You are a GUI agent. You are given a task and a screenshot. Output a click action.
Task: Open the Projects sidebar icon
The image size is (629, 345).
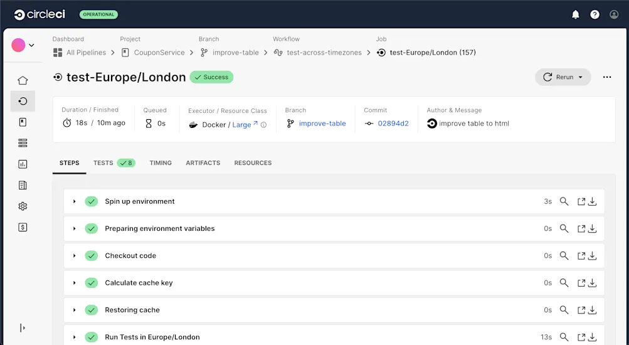tap(23, 122)
